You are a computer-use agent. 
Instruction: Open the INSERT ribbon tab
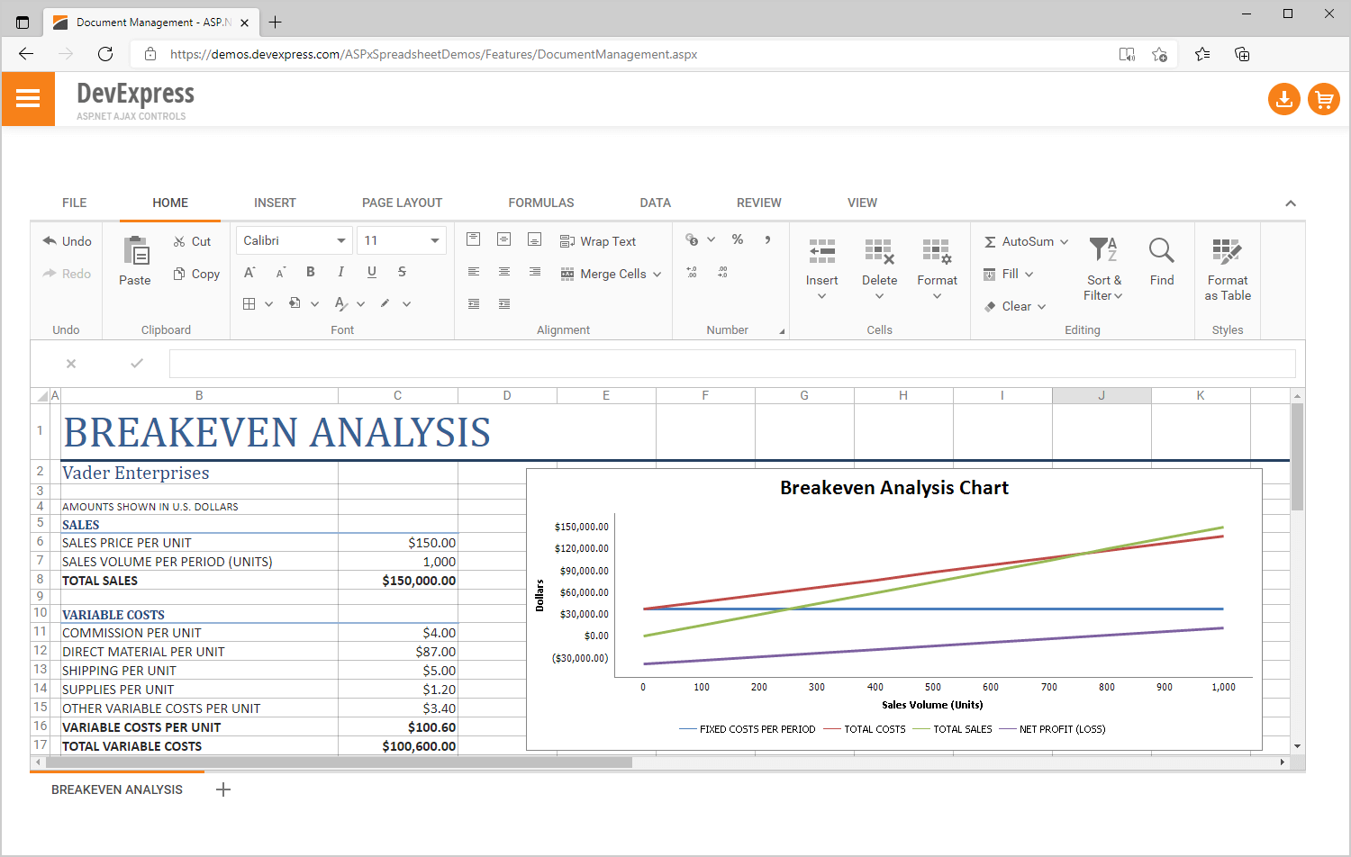tap(275, 203)
